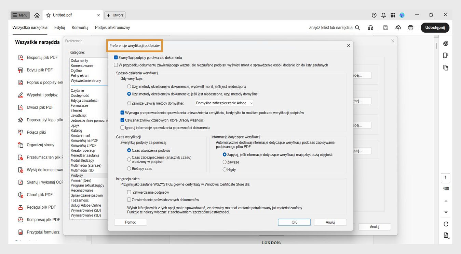The height and width of the screenshot is (254, 461).
Task: Choose Czas zabezpieczenia (znacznik czasu) radio
Action: point(129,159)
